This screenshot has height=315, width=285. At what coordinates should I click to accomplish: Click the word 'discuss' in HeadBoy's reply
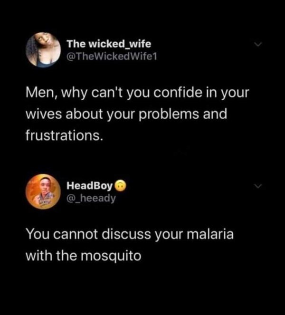point(126,234)
